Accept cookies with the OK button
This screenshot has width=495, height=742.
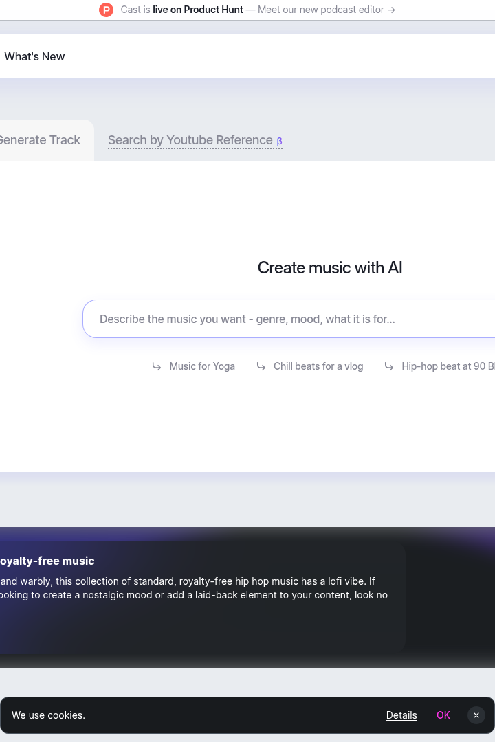pyautogui.click(x=443, y=715)
